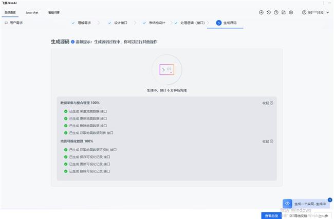Screen dimensions: 334x219
Task: Click the 上一步 button
Action: click(323, 216)
